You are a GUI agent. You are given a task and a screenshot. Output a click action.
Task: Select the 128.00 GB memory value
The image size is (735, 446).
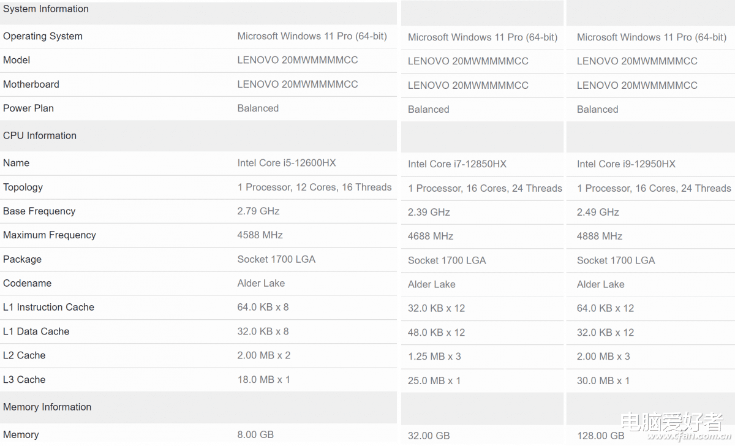[601, 436]
